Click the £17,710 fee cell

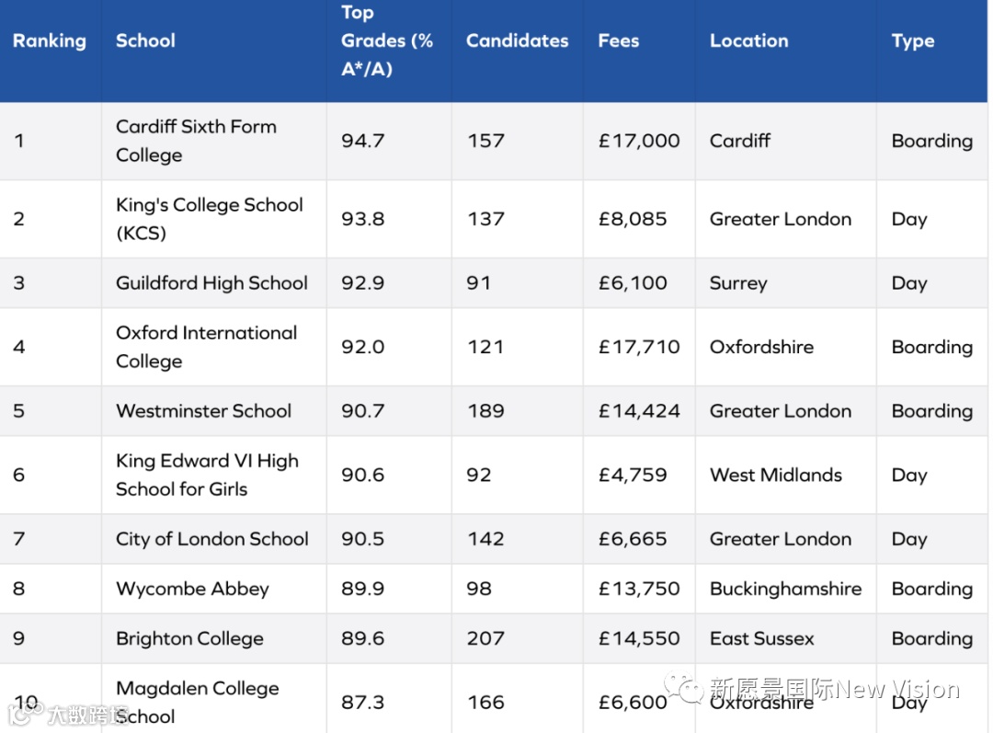639,347
